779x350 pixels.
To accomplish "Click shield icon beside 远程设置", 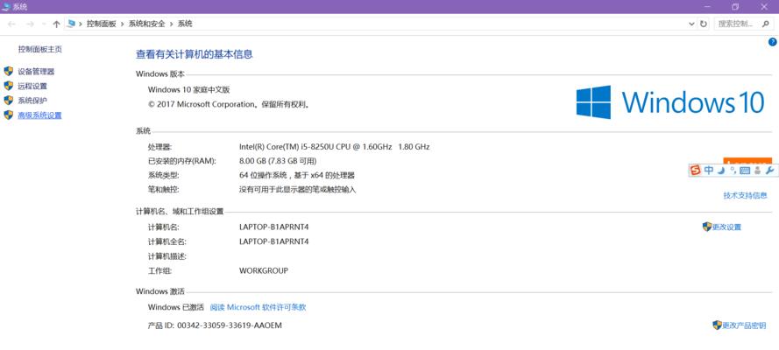I will [9, 86].
